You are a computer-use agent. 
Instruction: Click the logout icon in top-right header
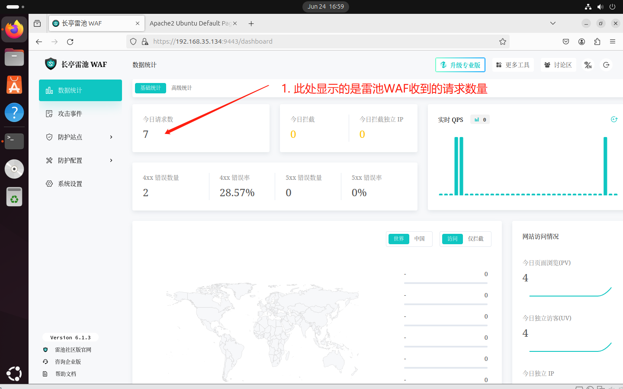coord(606,65)
